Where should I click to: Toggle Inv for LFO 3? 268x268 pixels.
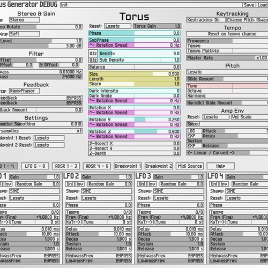[x=152, y=184]
